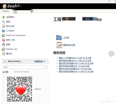Screen dimensions: 116x104
Task: Select 删除 工程 in sidebar
Action: click(10, 40)
